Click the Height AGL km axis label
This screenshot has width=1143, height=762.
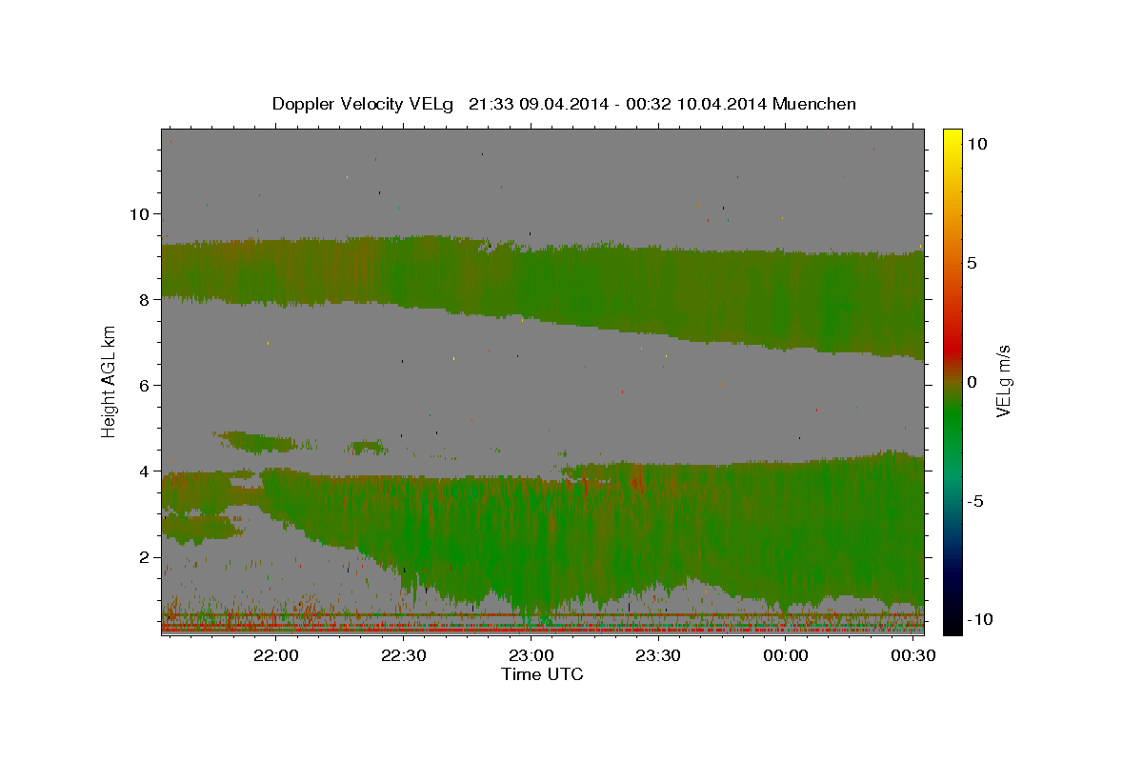(110, 381)
